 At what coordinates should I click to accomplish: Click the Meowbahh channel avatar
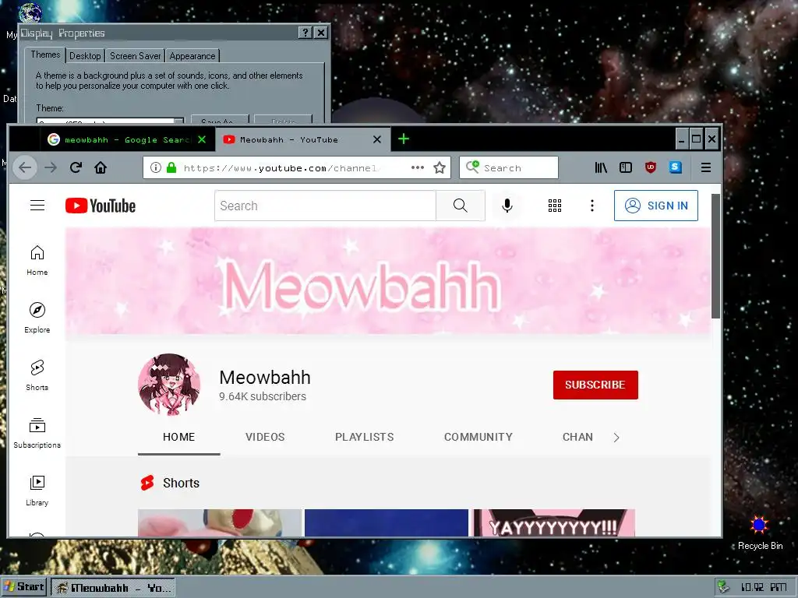[169, 385]
